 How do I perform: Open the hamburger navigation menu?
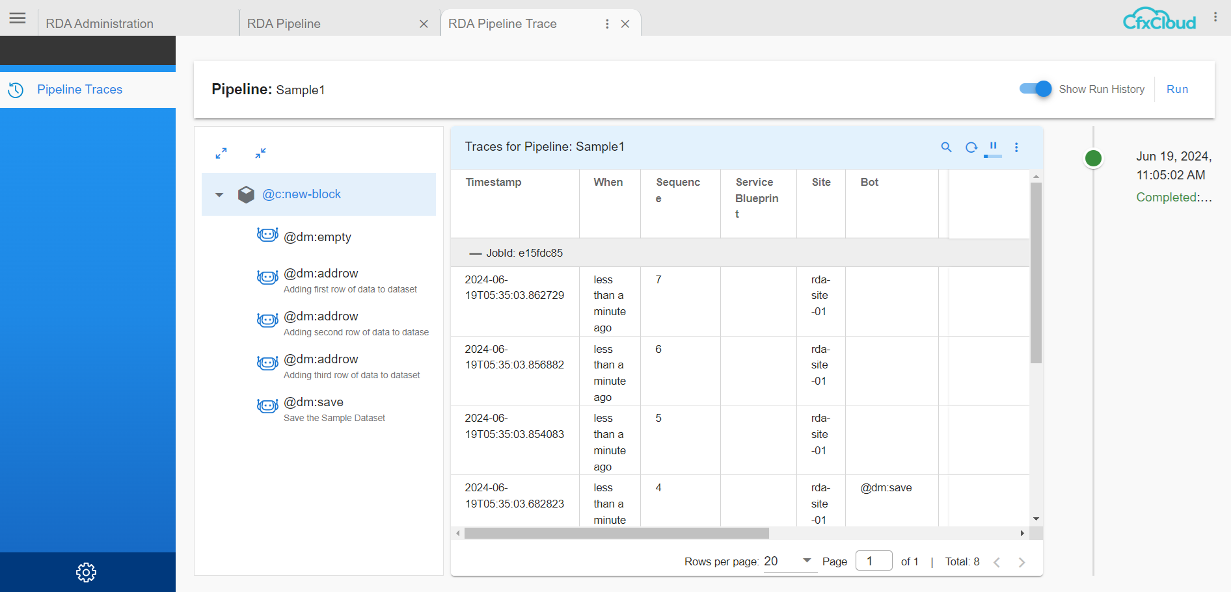(18, 18)
